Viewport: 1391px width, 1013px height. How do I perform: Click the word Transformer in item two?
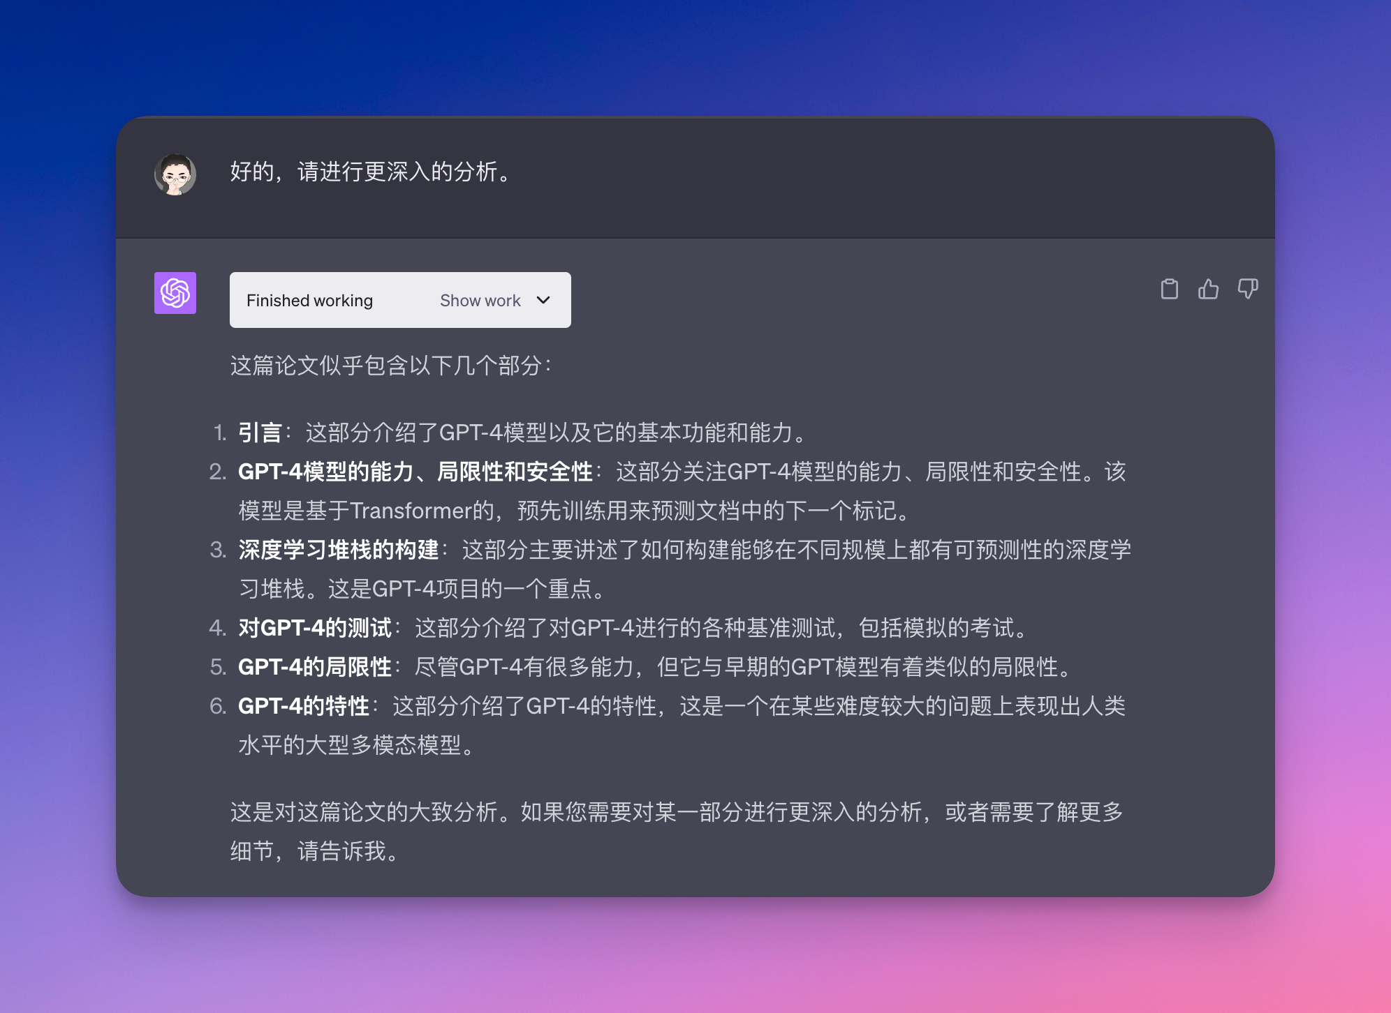point(411,511)
